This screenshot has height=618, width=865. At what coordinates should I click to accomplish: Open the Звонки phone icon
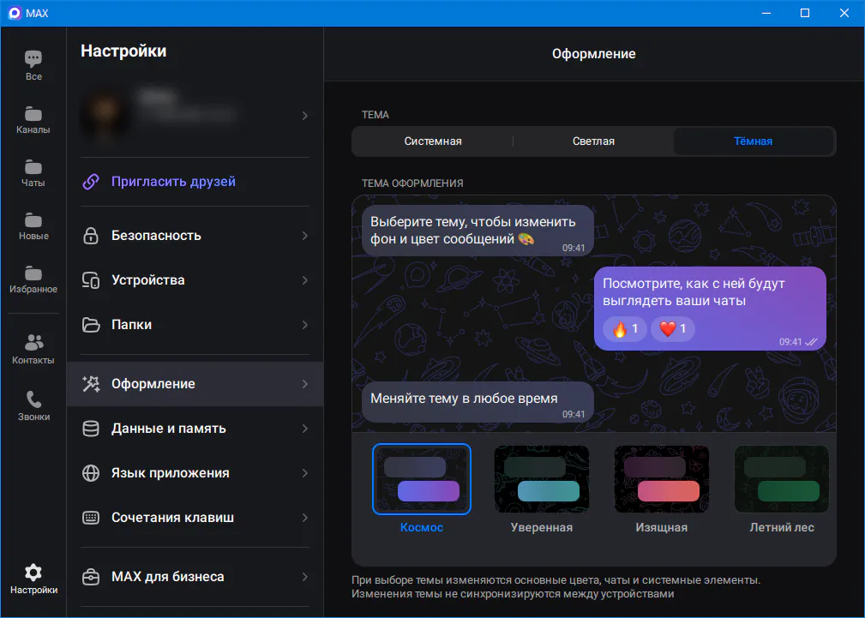[33, 399]
